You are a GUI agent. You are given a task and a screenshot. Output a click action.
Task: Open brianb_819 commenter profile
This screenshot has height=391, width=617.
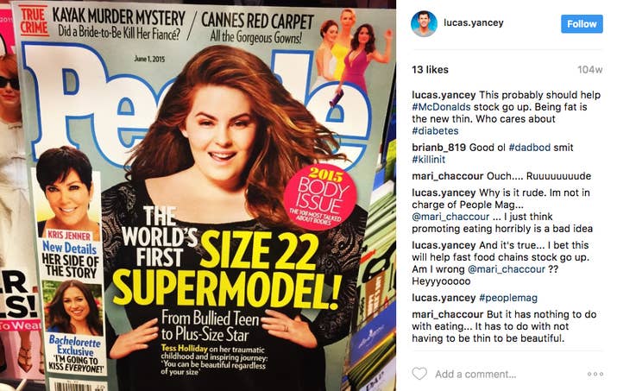pos(438,148)
